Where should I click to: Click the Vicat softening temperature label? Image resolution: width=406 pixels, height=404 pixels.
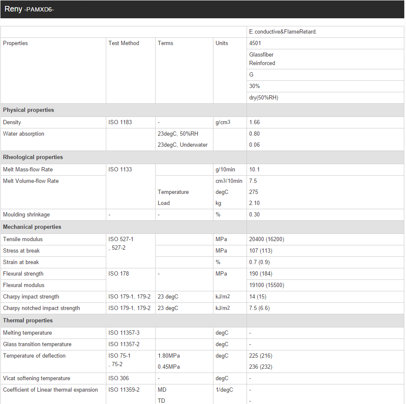37,378
